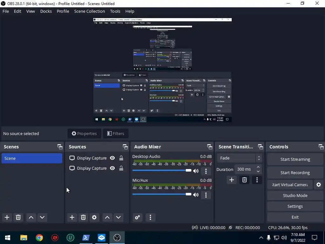This screenshot has height=244, width=325.
Task: Click the Windows Start button
Action: click(x=8, y=238)
